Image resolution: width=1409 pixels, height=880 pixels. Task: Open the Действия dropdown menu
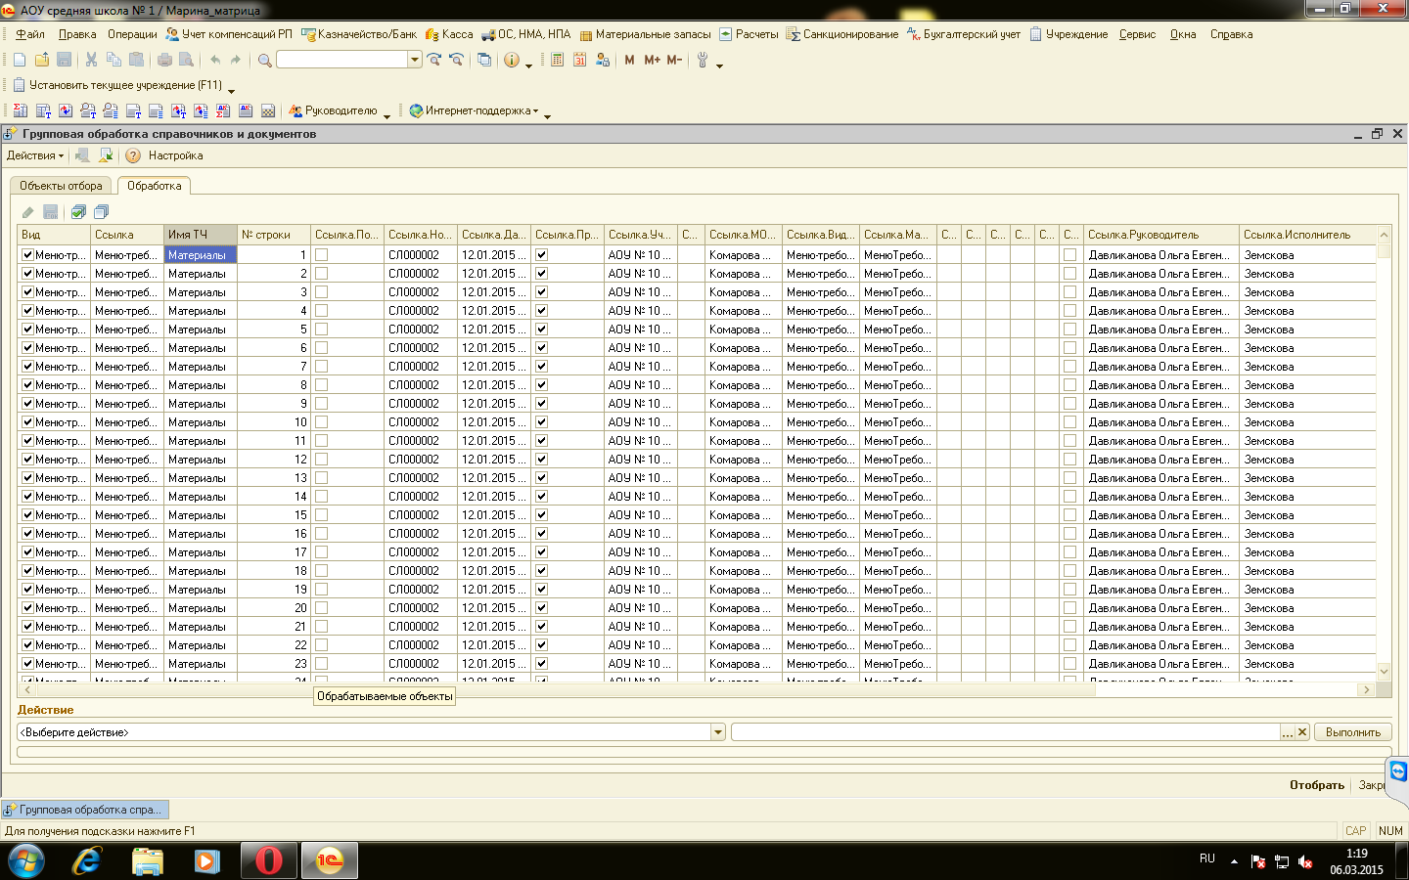click(x=35, y=155)
